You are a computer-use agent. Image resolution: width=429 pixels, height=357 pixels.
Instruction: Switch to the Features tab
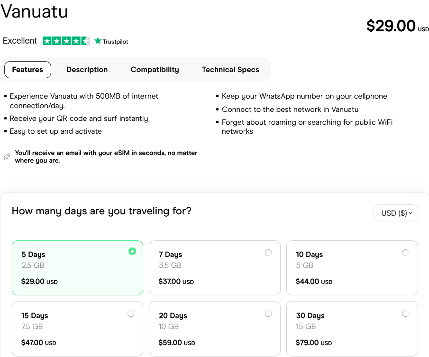point(27,70)
